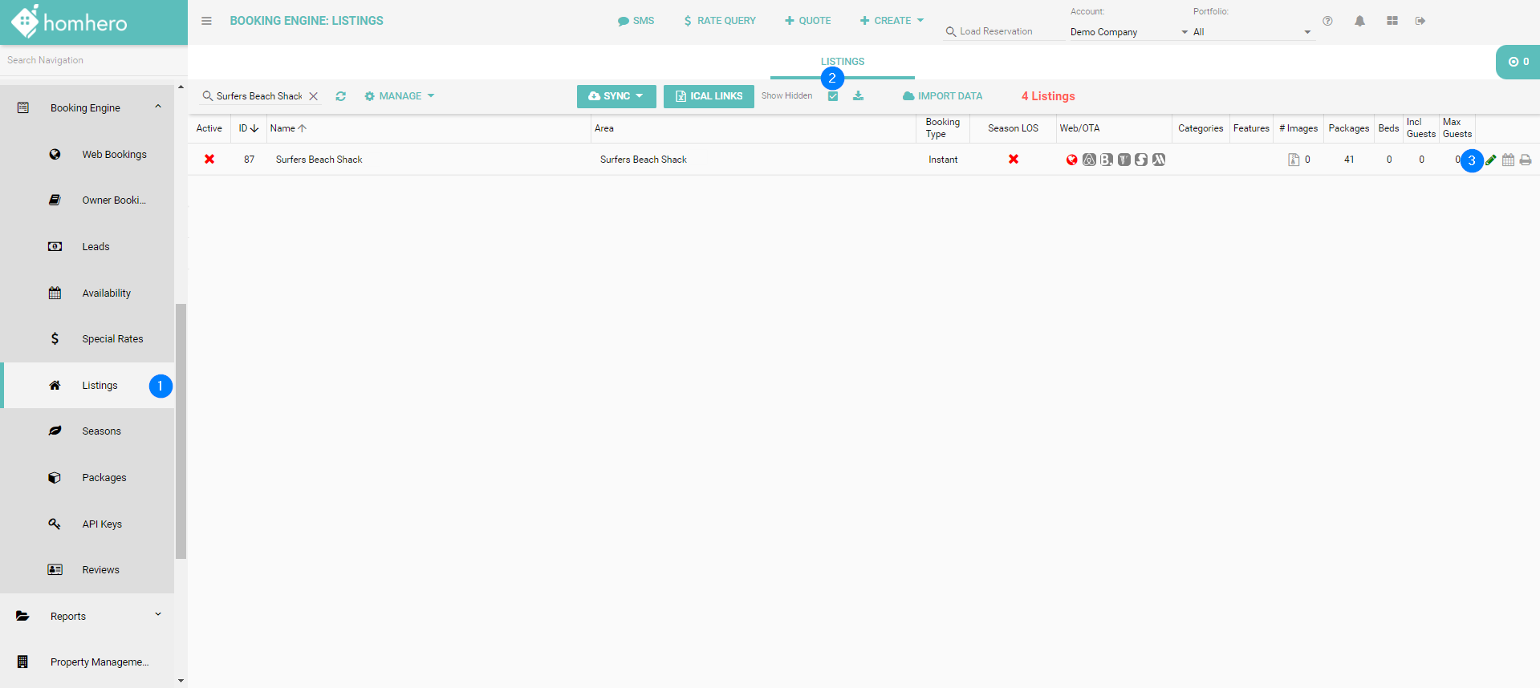1540x688 pixels.
Task: Edit Surfers Beach Shack with the pencil icon
Action: 1491,160
